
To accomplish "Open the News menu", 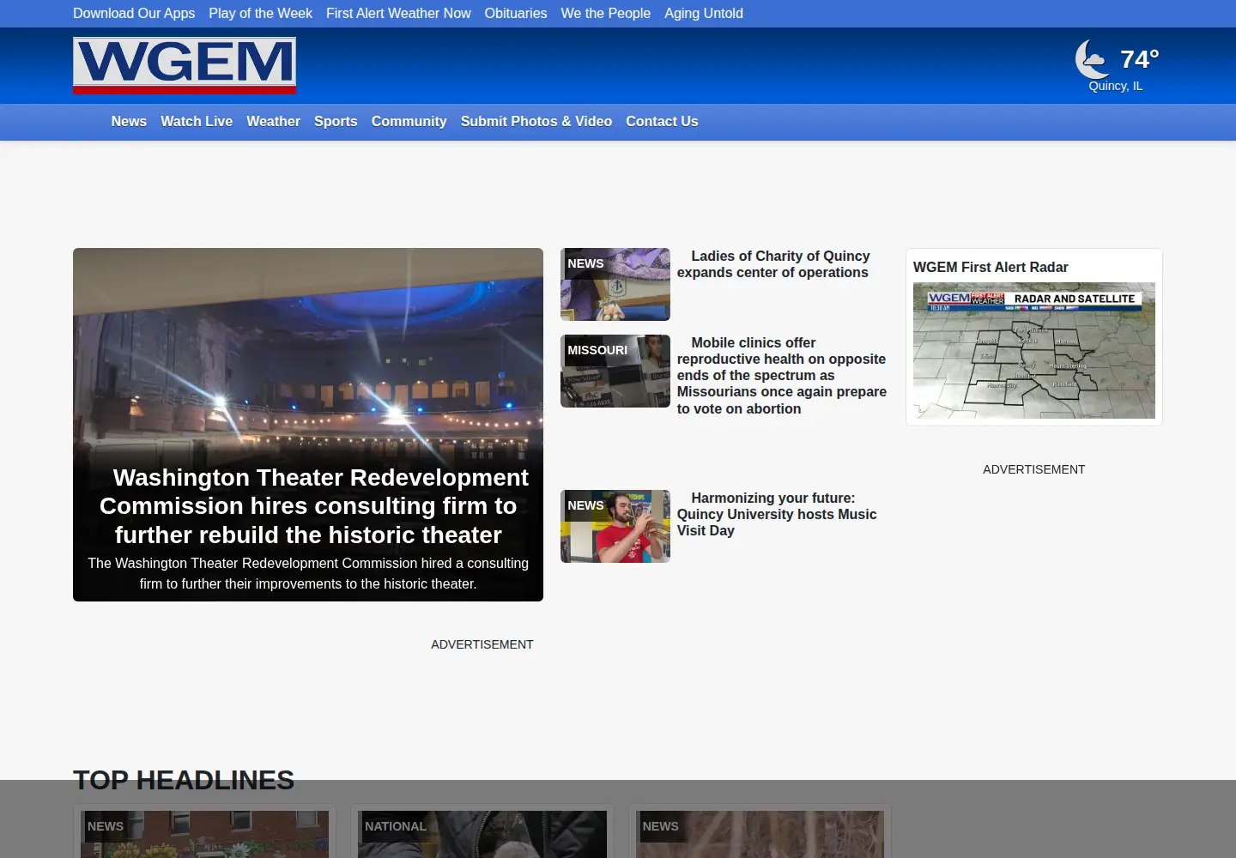I will [x=129, y=122].
